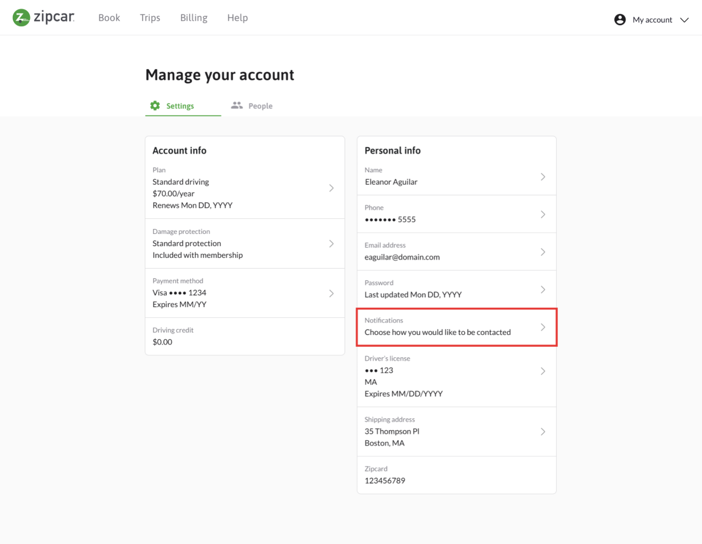The width and height of the screenshot is (702, 544).
Task: Open the Phone row chevron
Action: pyautogui.click(x=543, y=214)
